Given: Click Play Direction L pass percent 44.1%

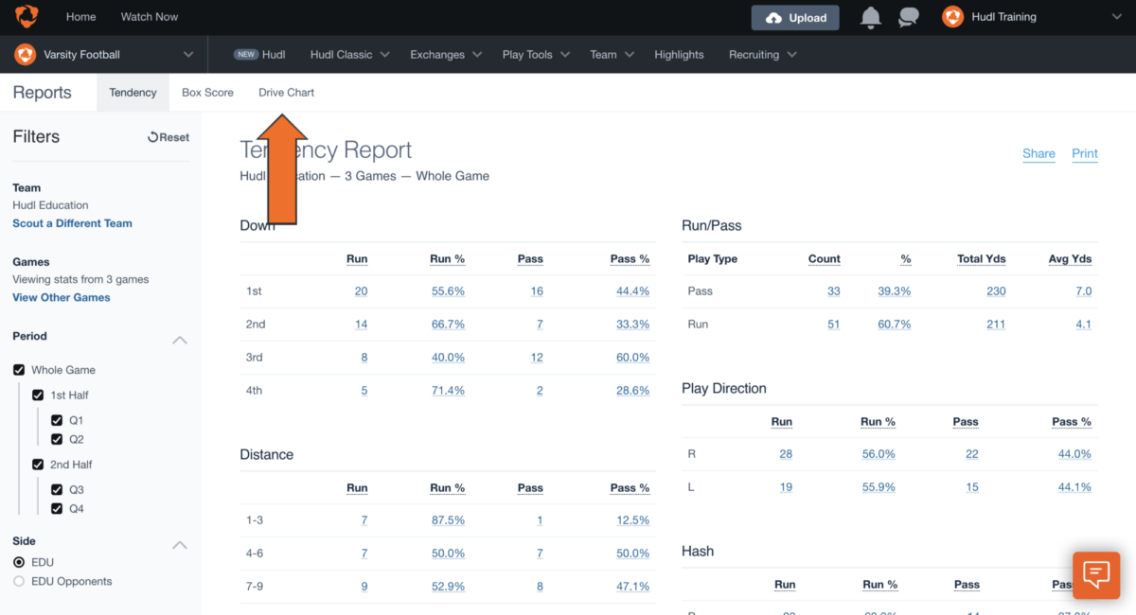Looking at the screenshot, I should click(1074, 487).
